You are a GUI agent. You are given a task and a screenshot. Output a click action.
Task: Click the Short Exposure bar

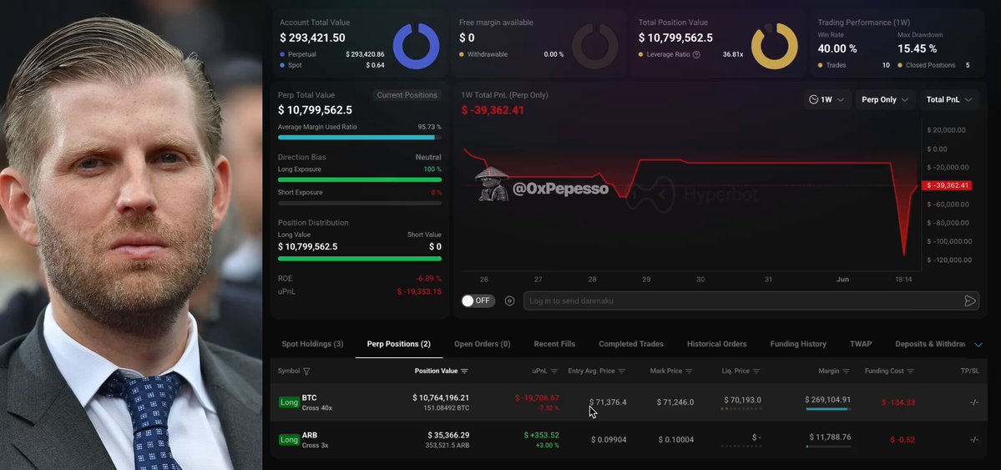(x=360, y=203)
